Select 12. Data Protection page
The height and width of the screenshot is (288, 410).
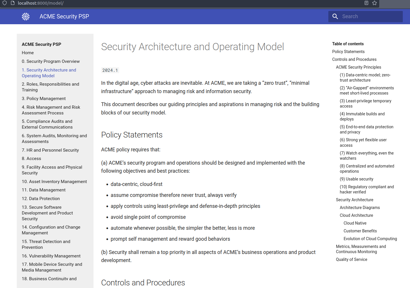click(x=41, y=199)
